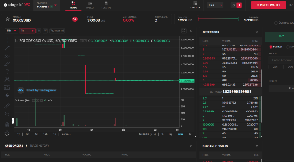This screenshot has height=162, width=294.
Task: Switch to OPEN ORDERS tab
Action: (14, 146)
